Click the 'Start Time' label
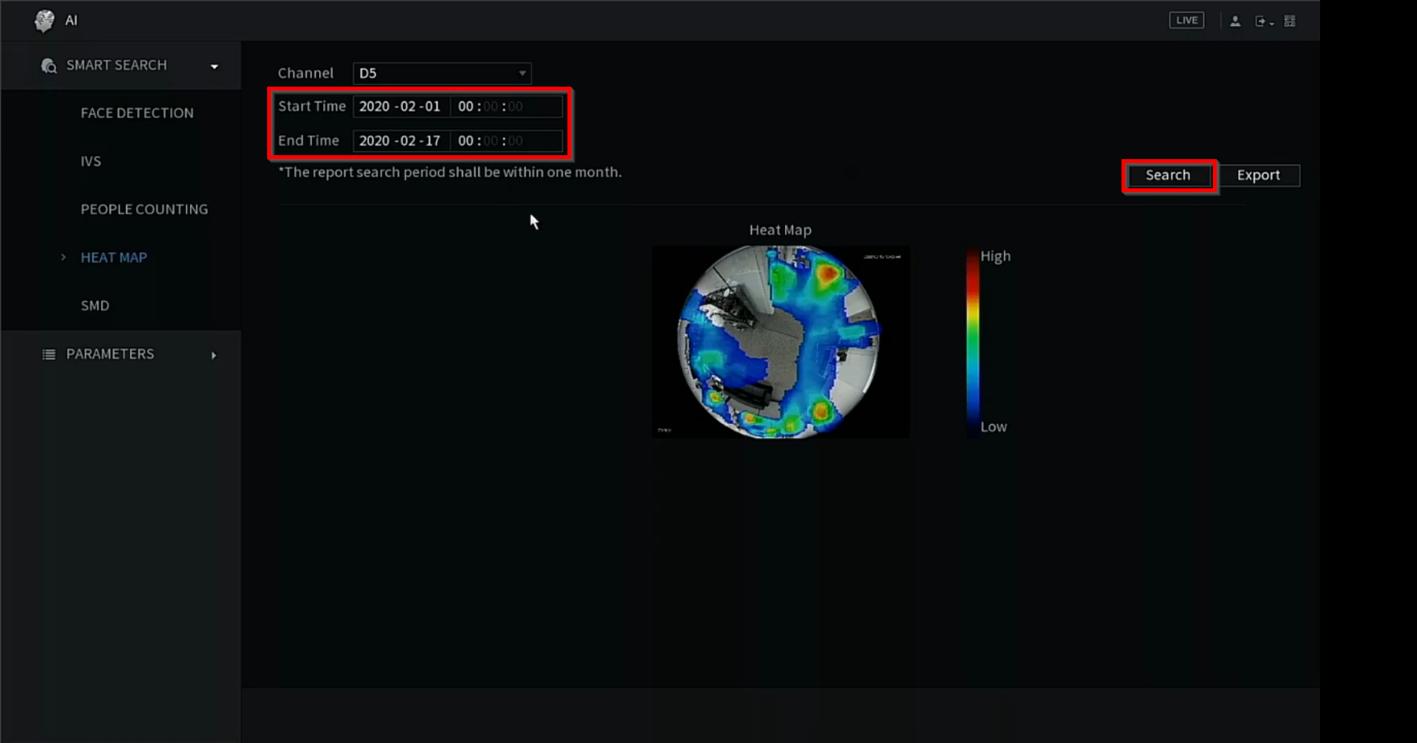This screenshot has width=1417, height=743. point(312,106)
